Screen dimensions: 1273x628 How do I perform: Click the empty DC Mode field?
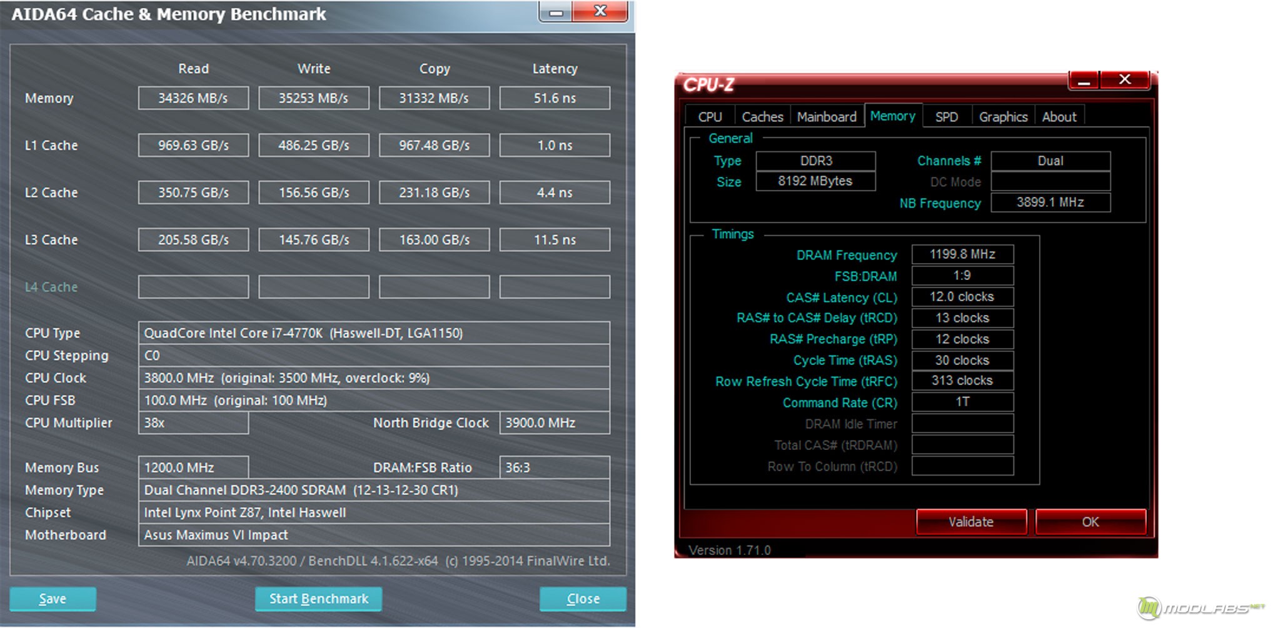(1050, 182)
